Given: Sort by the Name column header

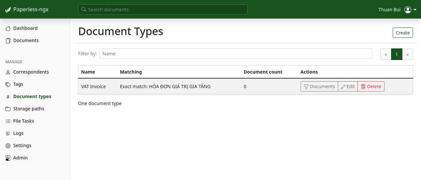Looking at the screenshot, I should [x=88, y=72].
